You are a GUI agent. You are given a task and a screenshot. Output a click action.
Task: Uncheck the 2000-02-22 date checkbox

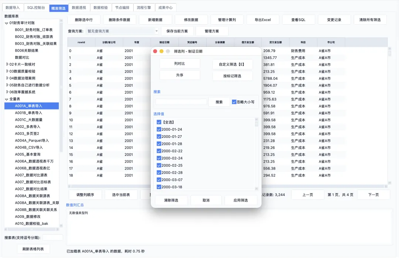coord(159,151)
